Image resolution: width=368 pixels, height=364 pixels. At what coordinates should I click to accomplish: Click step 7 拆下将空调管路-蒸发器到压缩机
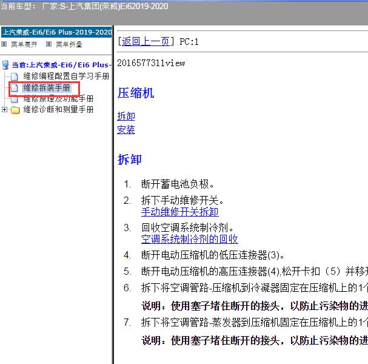point(255,322)
